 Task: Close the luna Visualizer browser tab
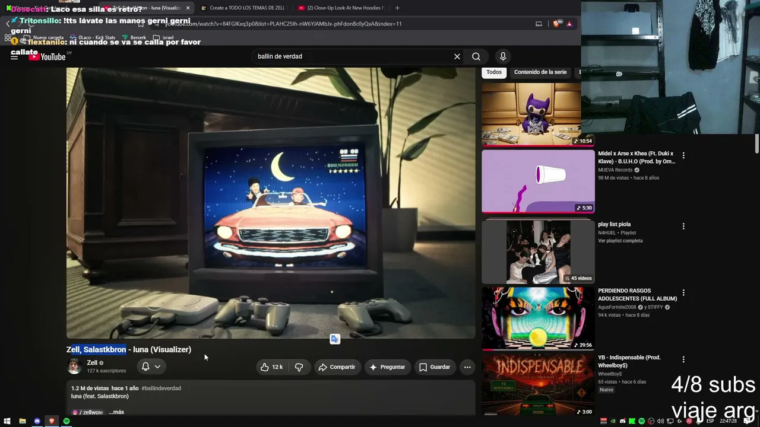[188, 8]
